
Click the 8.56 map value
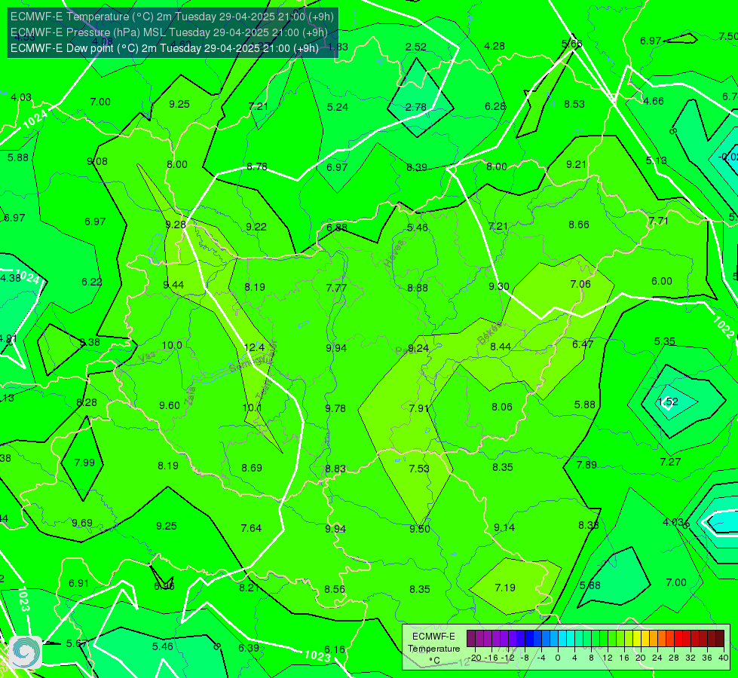[335, 589]
